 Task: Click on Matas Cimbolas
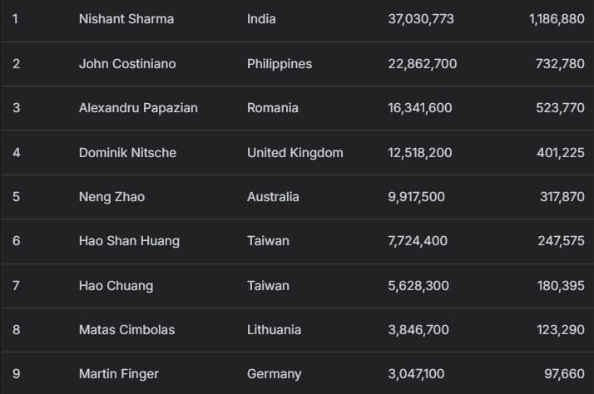126,330
